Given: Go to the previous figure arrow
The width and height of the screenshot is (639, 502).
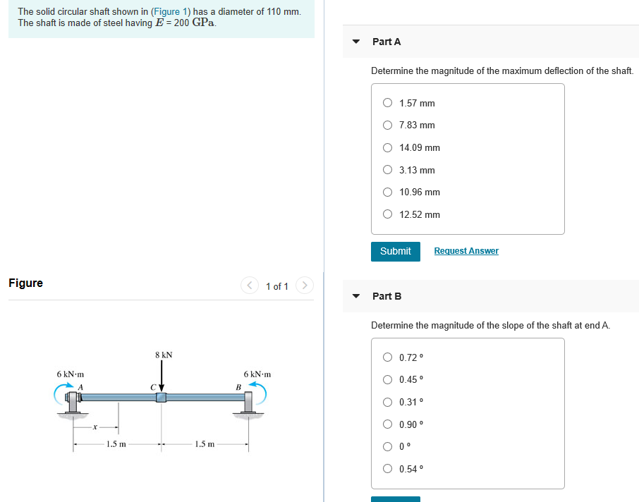Looking at the screenshot, I should point(250,286).
